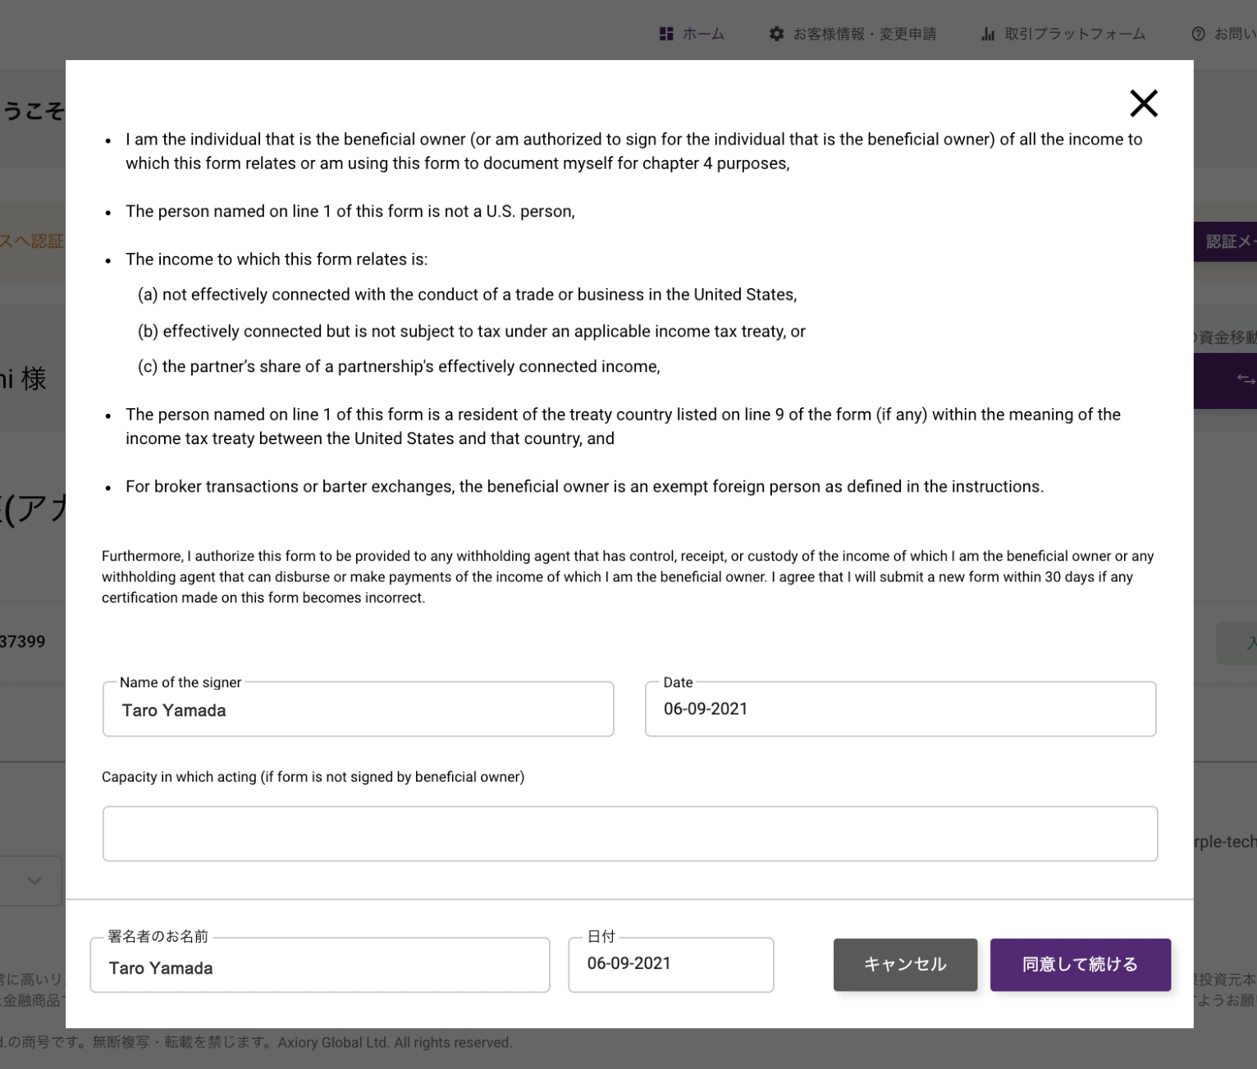Click the question mark help icon

tap(1198, 34)
